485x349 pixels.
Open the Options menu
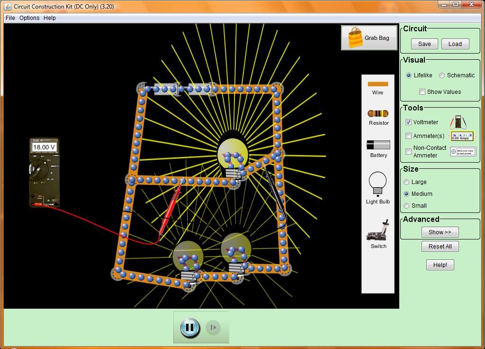click(x=29, y=18)
